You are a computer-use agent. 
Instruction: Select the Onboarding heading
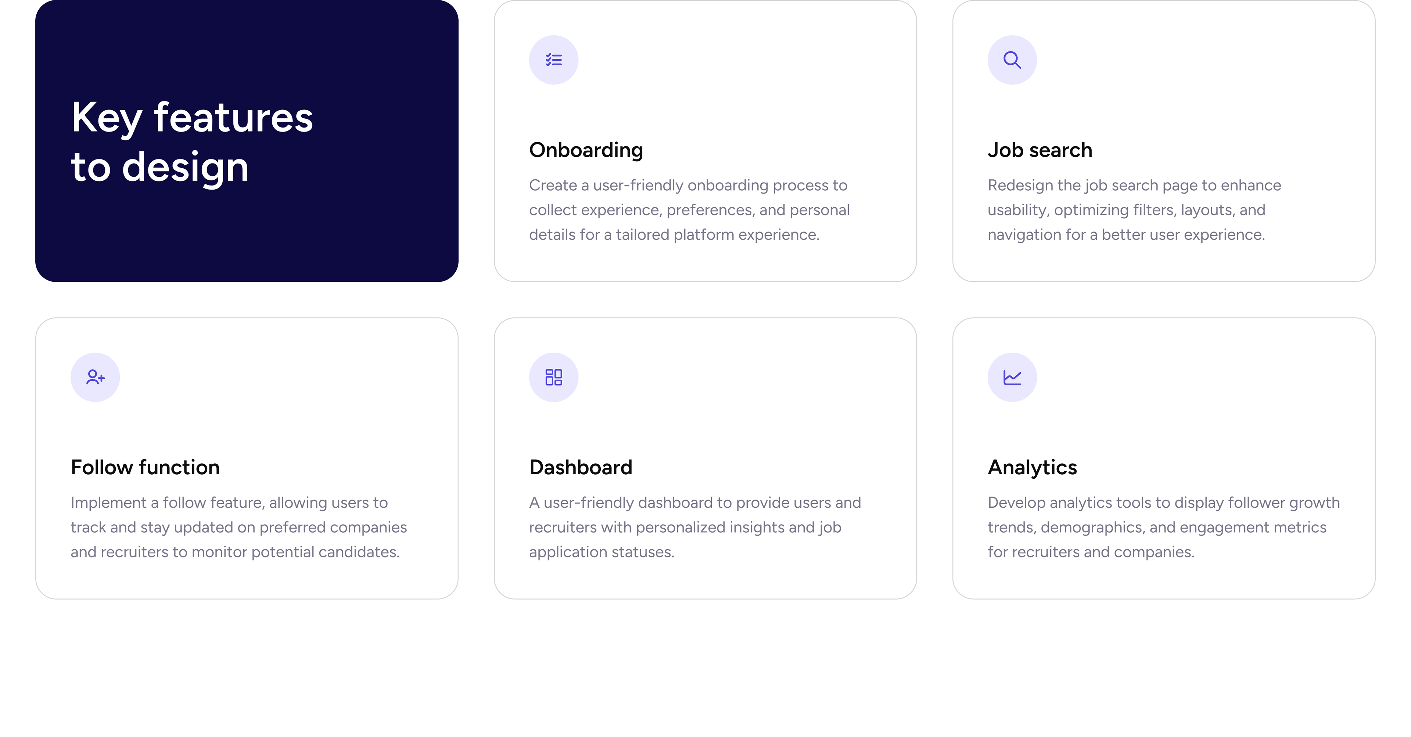click(586, 150)
